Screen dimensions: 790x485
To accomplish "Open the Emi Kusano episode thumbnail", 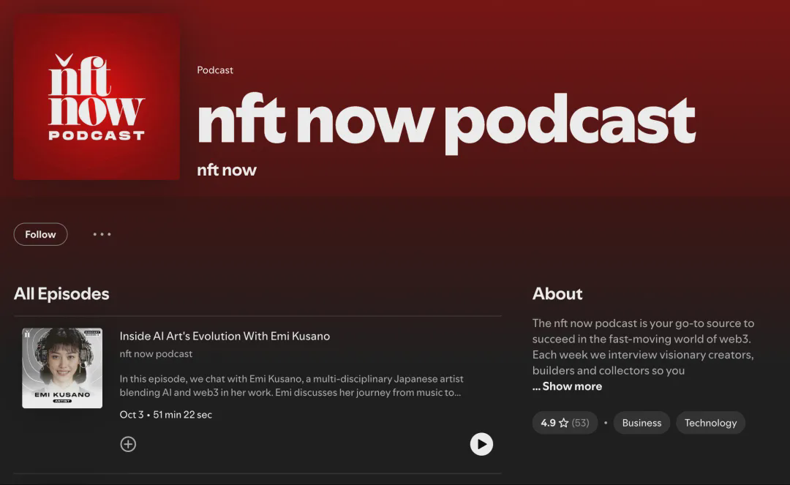I will click(x=62, y=368).
